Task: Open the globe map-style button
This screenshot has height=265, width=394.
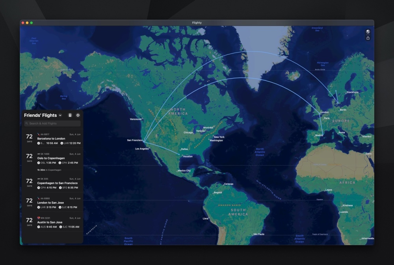Action: pos(368,32)
